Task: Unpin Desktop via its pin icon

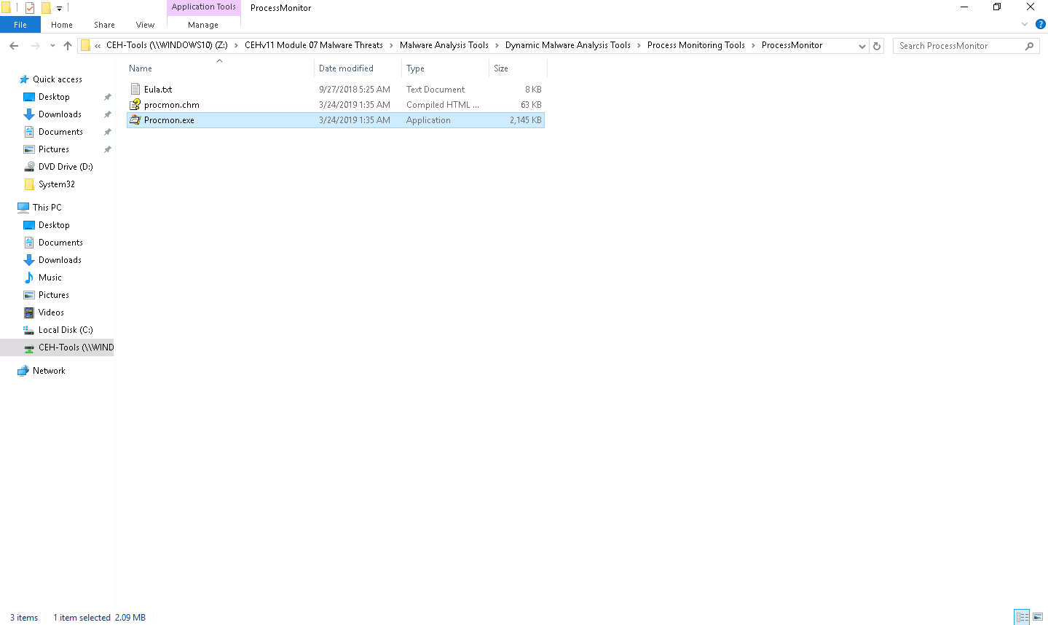Action: pyautogui.click(x=108, y=97)
